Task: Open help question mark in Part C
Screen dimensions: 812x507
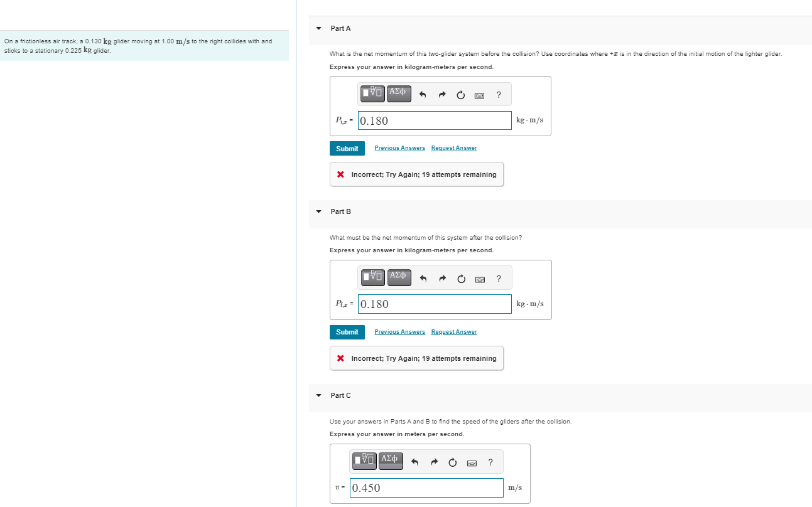Action: (490, 462)
